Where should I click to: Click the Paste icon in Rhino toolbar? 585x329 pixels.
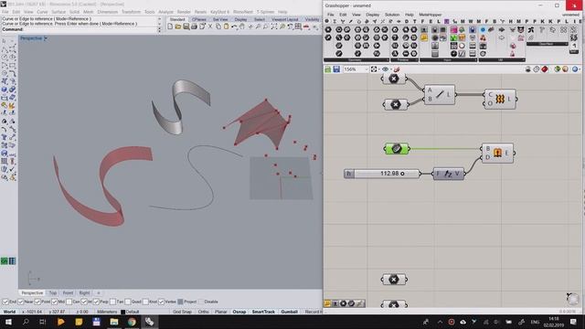click(x=226, y=27)
